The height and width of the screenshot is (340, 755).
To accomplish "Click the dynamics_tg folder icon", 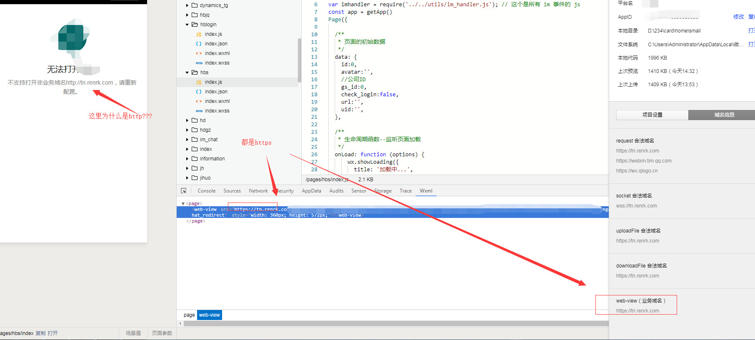I will 195,5.
